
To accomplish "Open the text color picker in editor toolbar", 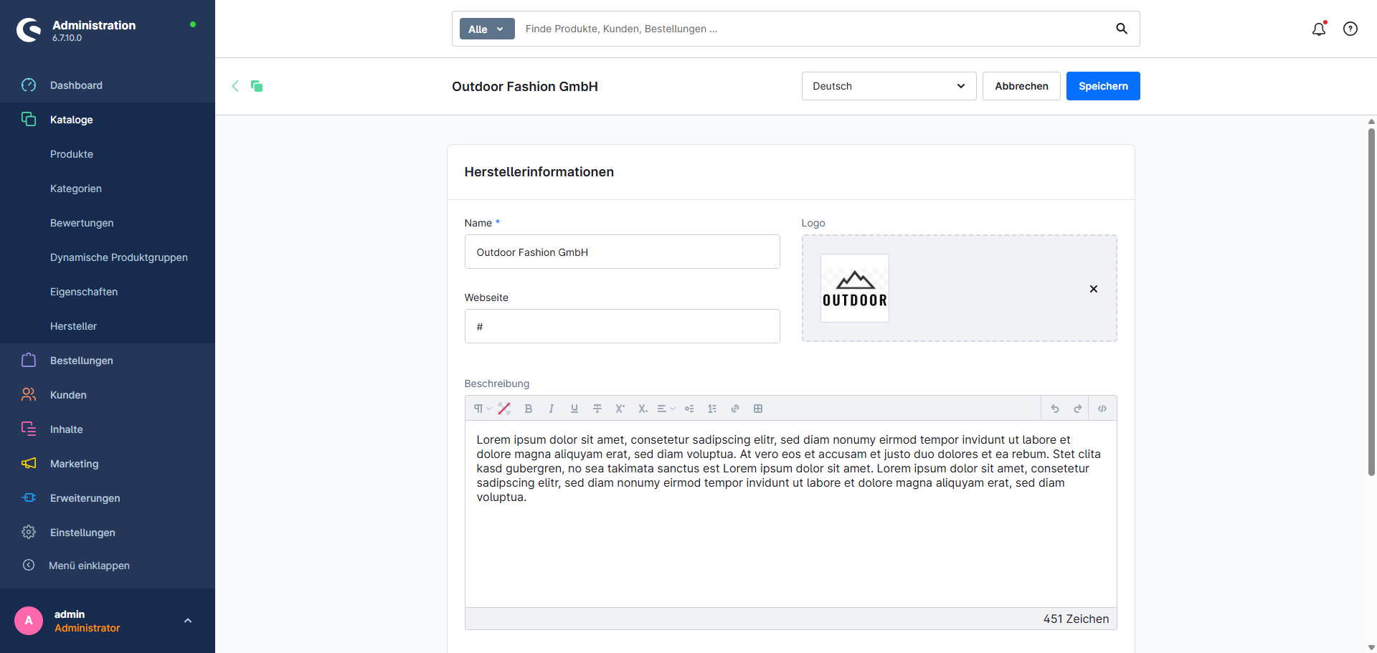I will click(504, 409).
